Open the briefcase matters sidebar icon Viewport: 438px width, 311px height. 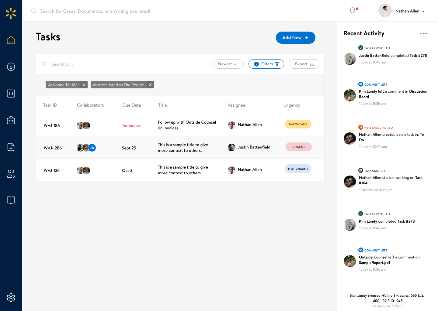11,120
